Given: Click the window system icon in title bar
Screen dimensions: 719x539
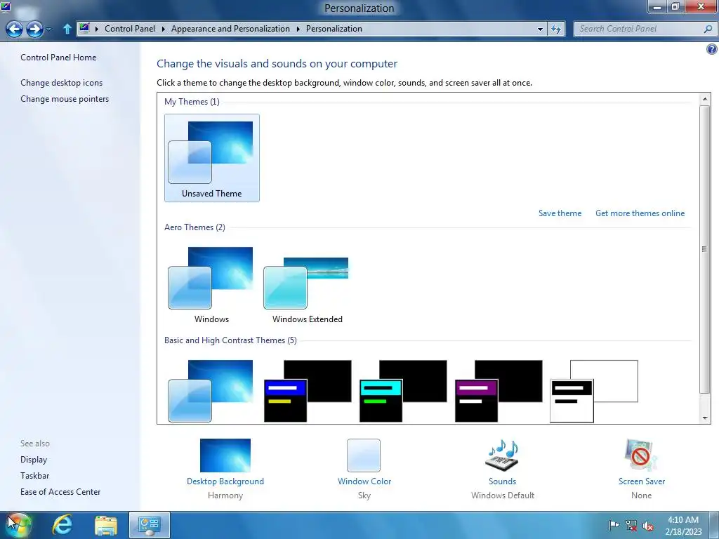Looking at the screenshot, I should point(6,6).
